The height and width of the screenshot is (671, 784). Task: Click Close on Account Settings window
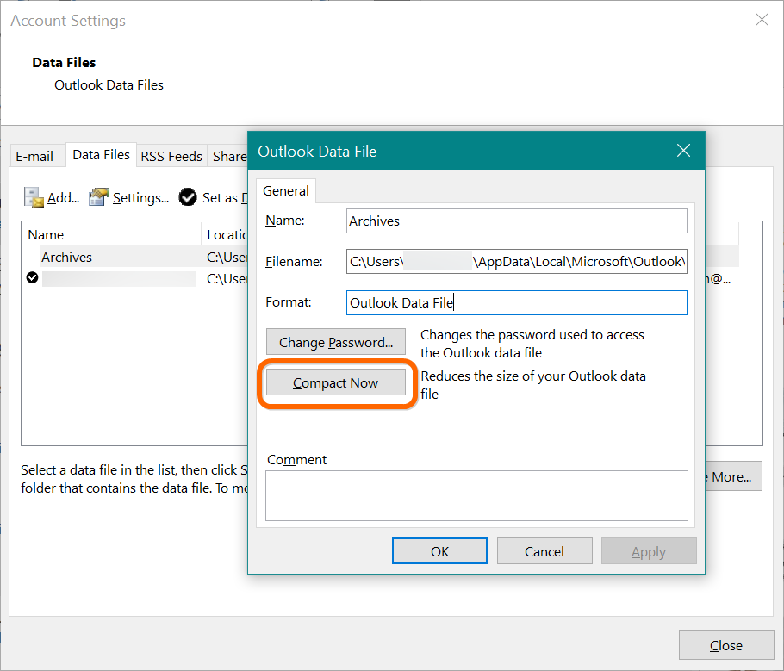(x=726, y=644)
